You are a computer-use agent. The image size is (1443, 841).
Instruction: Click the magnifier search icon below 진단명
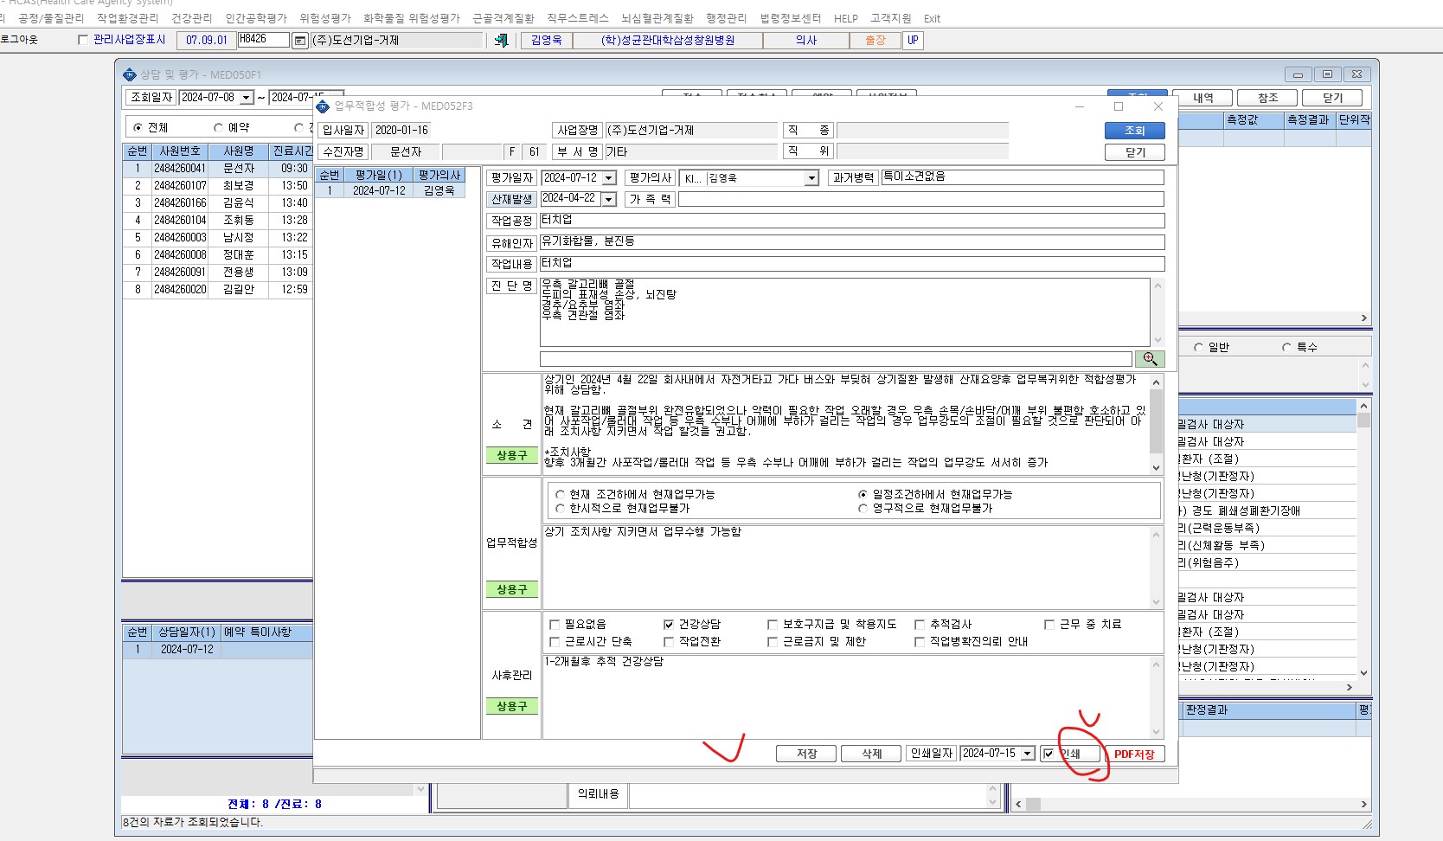click(x=1150, y=359)
